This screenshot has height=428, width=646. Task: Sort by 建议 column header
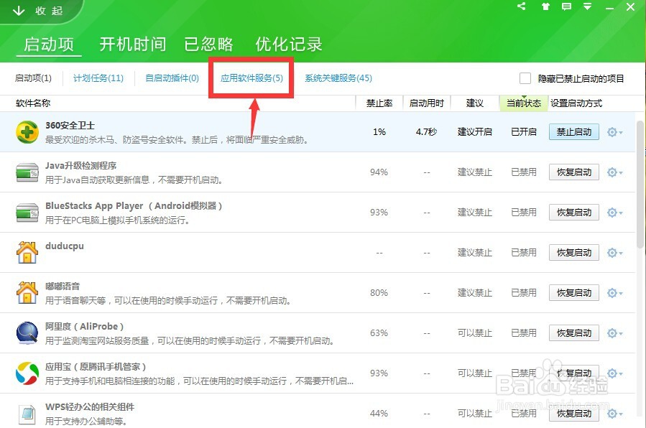pyautogui.click(x=474, y=103)
